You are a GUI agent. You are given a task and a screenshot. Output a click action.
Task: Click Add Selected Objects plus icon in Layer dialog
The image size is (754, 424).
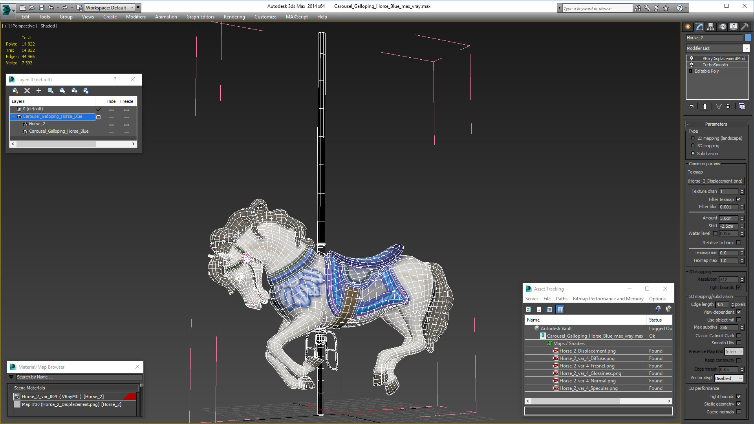[39, 91]
